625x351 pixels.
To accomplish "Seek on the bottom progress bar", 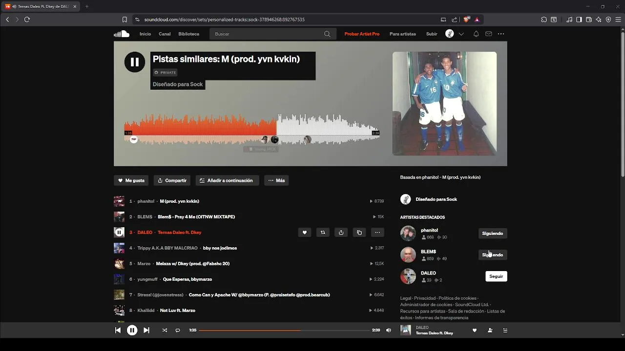I will pyautogui.click(x=284, y=330).
